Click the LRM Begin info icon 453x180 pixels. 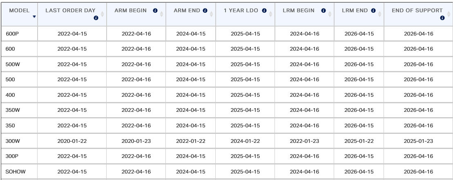323,10
